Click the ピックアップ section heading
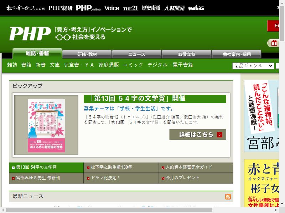 point(27,86)
